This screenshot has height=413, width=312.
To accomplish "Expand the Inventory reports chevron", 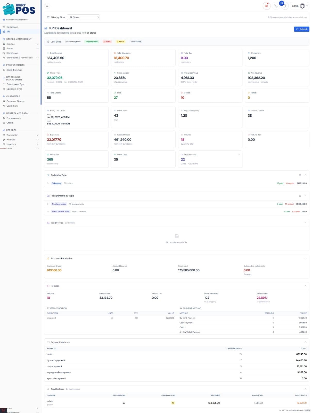I will (x=37, y=144).
